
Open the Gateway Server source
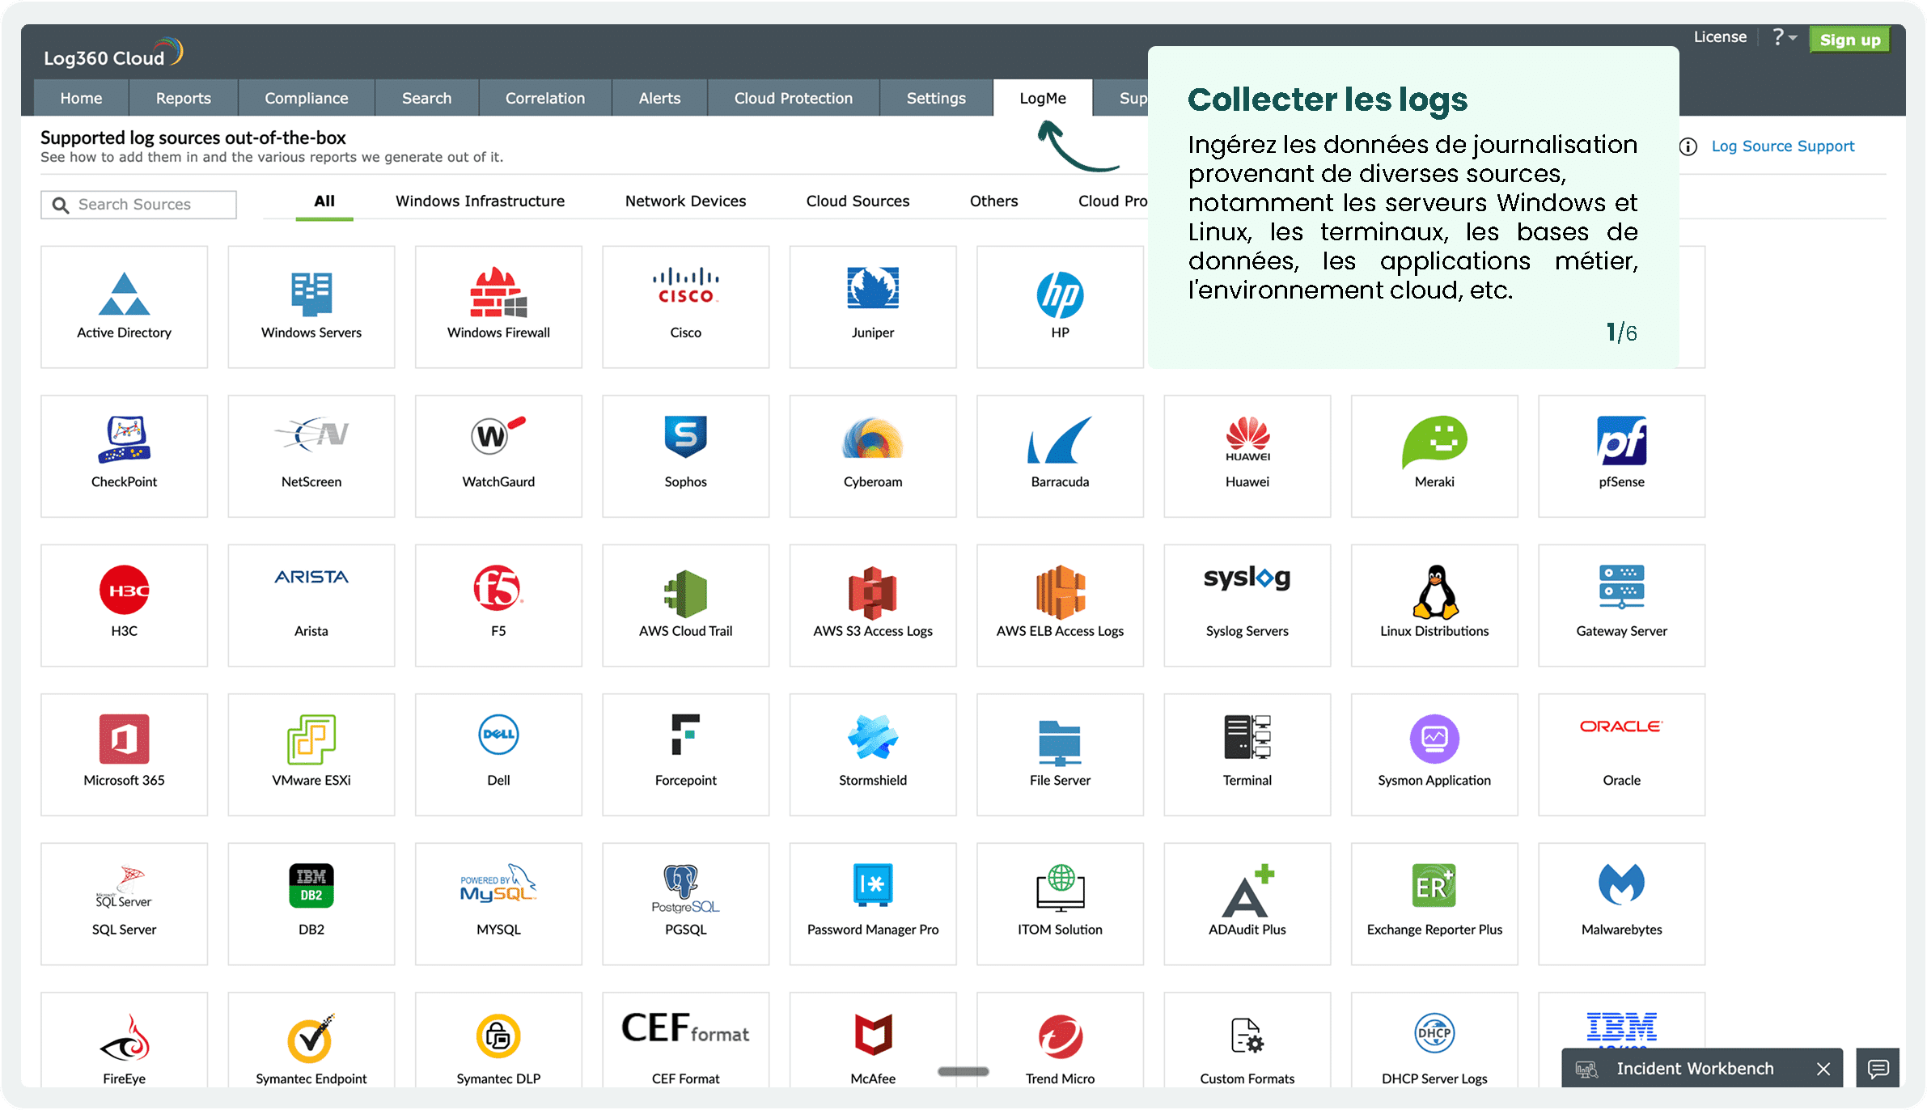(1621, 605)
